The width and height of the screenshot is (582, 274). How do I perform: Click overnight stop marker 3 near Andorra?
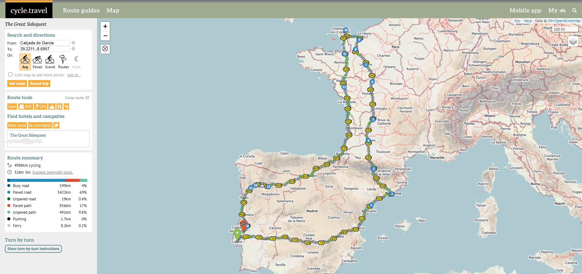(373, 169)
